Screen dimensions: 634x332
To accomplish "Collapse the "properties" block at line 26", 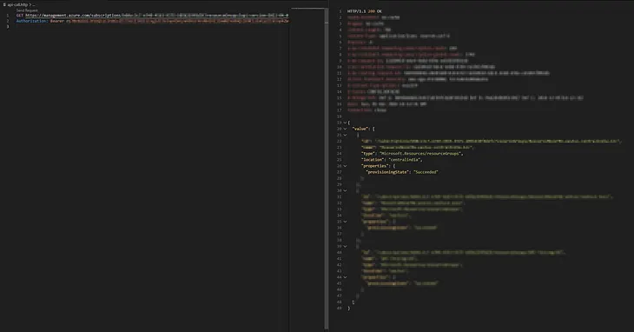I will pyautogui.click(x=345, y=166).
